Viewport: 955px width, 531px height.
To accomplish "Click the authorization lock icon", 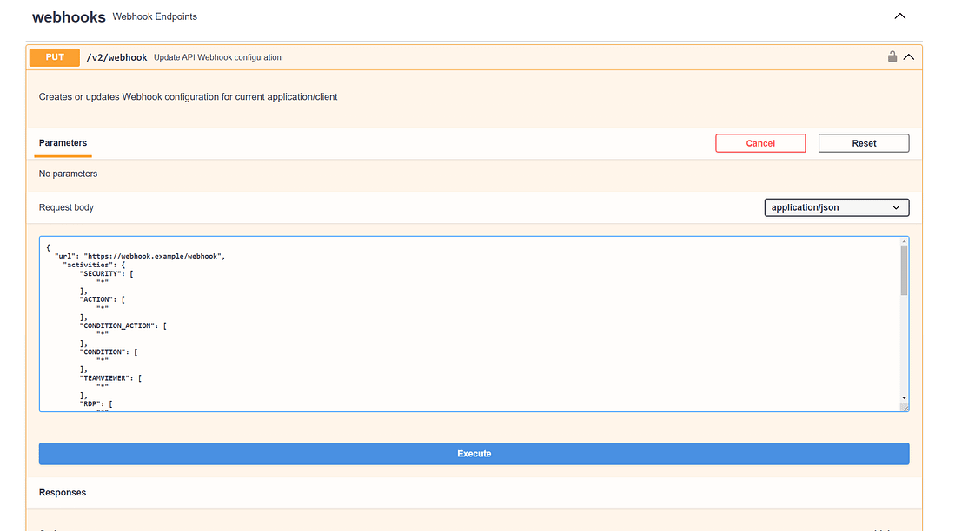I will click(x=892, y=56).
